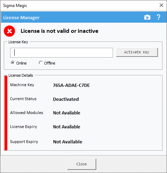Click the 'License is not valid or inactive' message
The height and width of the screenshot is (173, 167).
click(x=60, y=31)
